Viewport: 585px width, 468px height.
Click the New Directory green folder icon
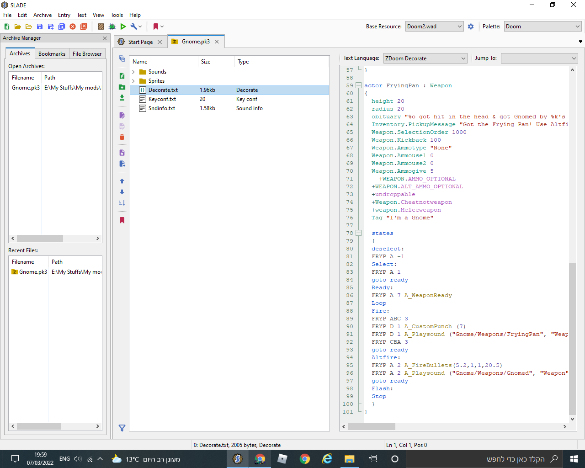[x=122, y=87]
